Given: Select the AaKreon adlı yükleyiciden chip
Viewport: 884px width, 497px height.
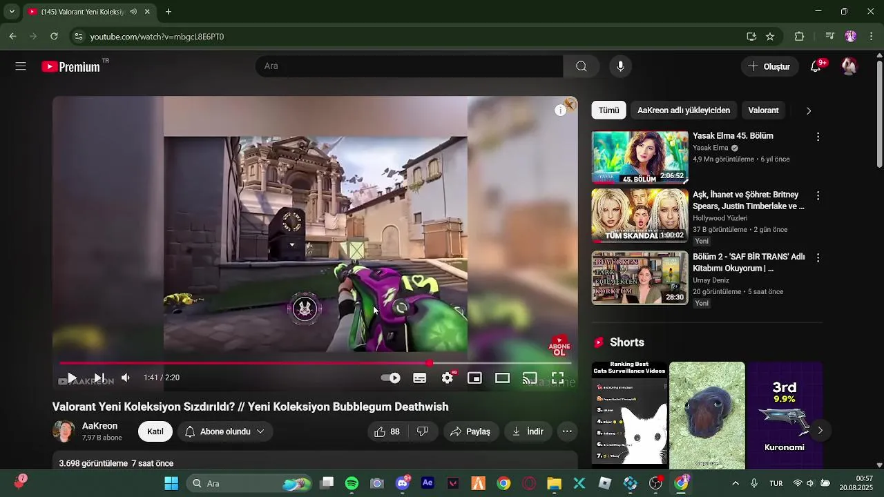Looking at the screenshot, I should tap(684, 110).
